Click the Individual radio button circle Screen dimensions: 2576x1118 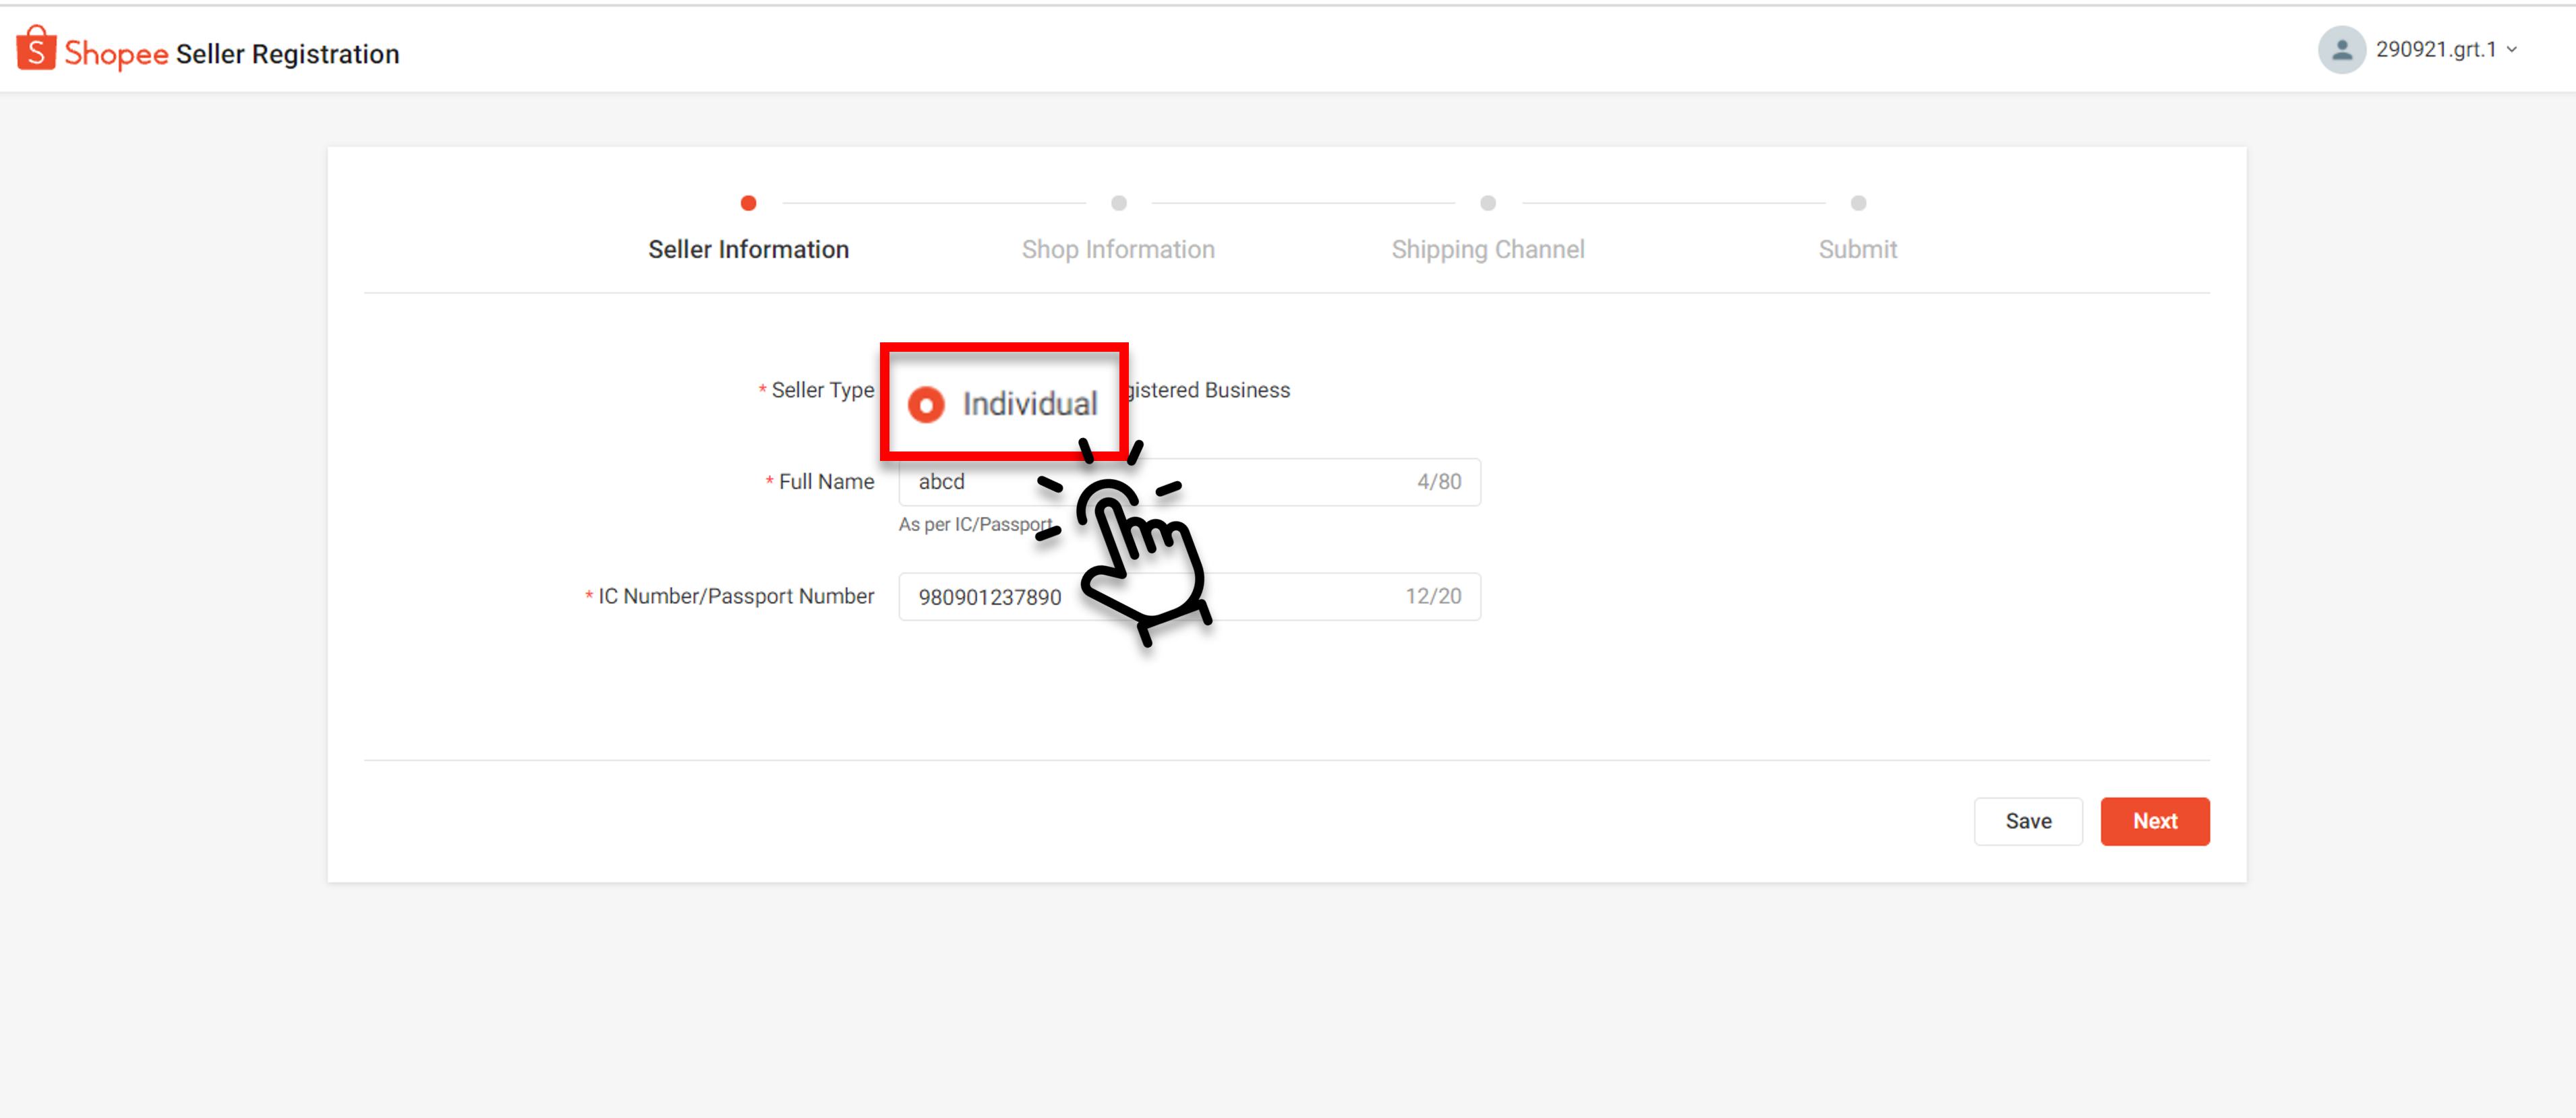click(926, 404)
